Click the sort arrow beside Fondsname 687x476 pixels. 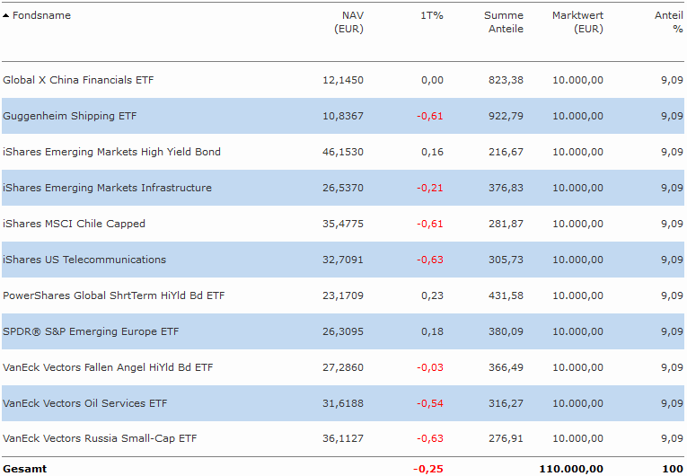tap(6, 16)
